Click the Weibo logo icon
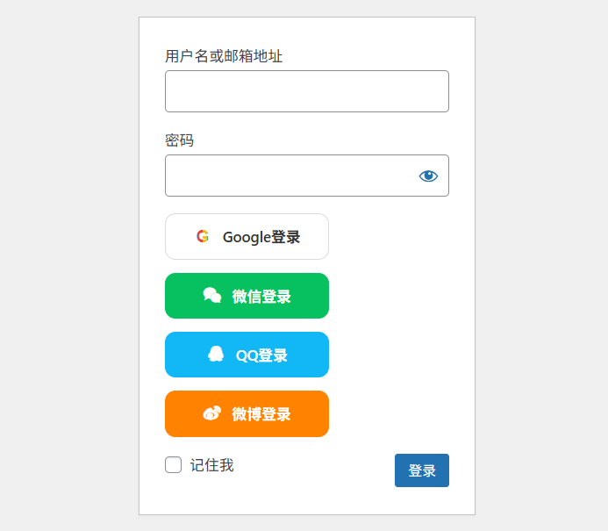Image resolution: width=608 pixels, height=531 pixels. 212,413
